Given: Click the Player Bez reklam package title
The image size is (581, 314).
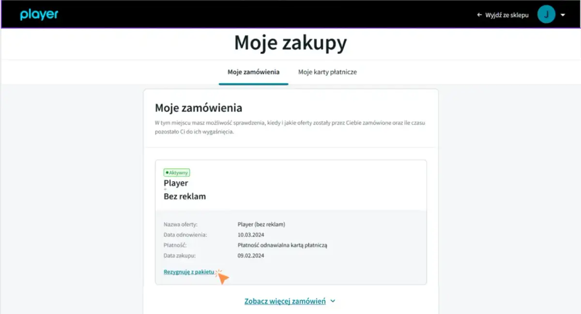Looking at the screenshot, I should pos(184,189).
